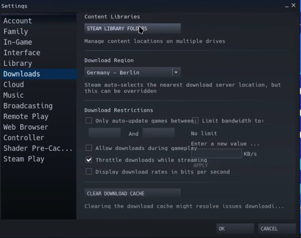Close the Settings window

(x=293, y=5)
